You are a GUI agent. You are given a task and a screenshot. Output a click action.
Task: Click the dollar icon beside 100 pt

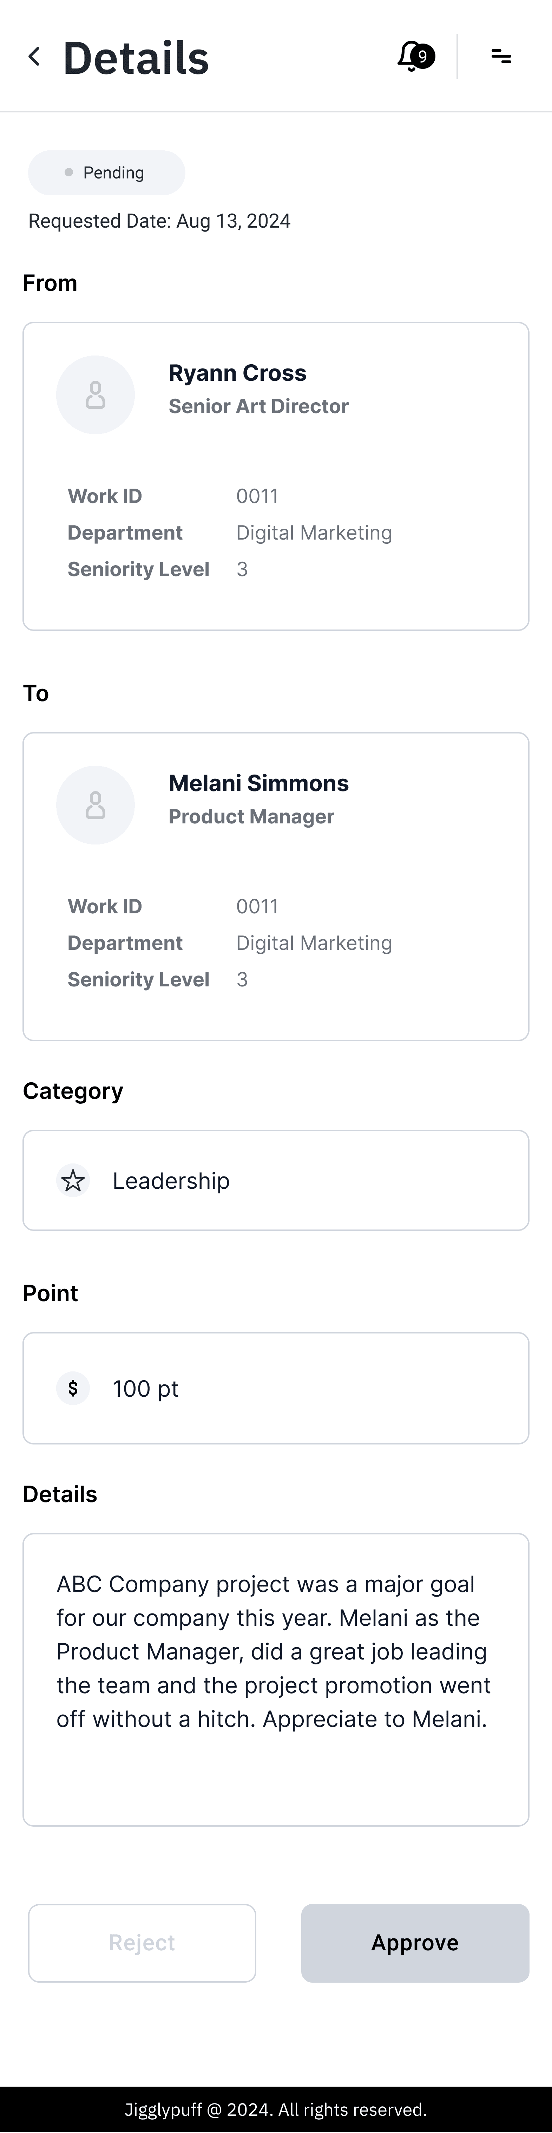(x=73, y=1389)
